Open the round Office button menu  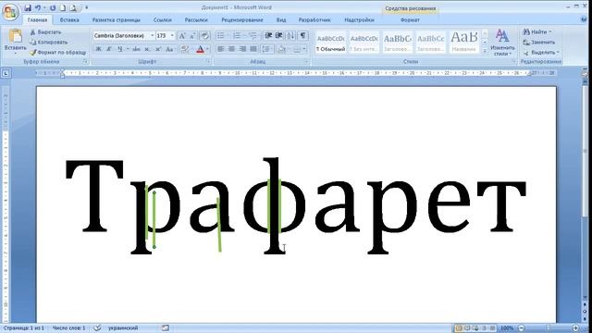10,12
